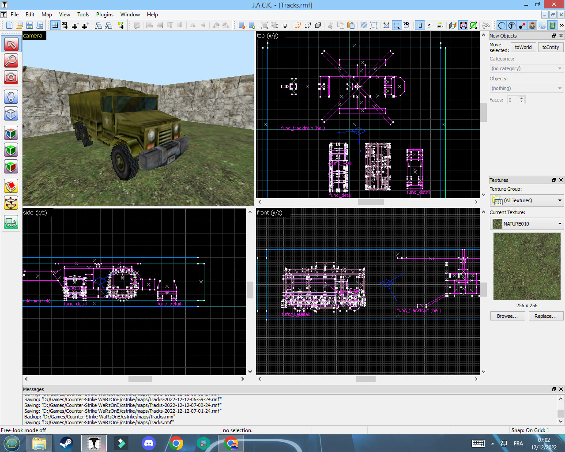Click the Faces count up arrow

[x=521, y=98]
